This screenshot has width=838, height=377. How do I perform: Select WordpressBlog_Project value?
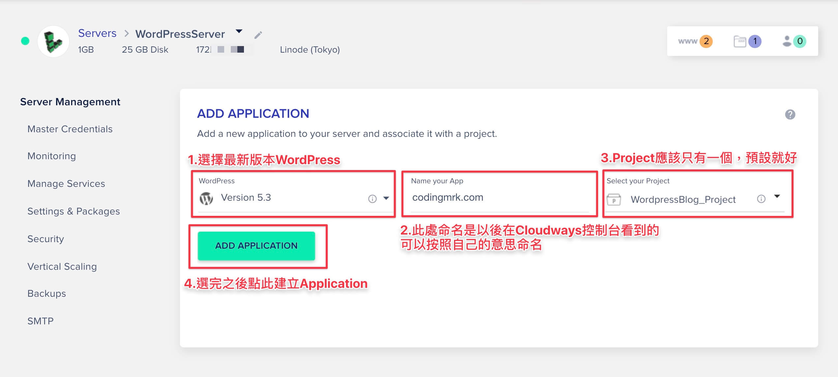[x=683, y=199]
